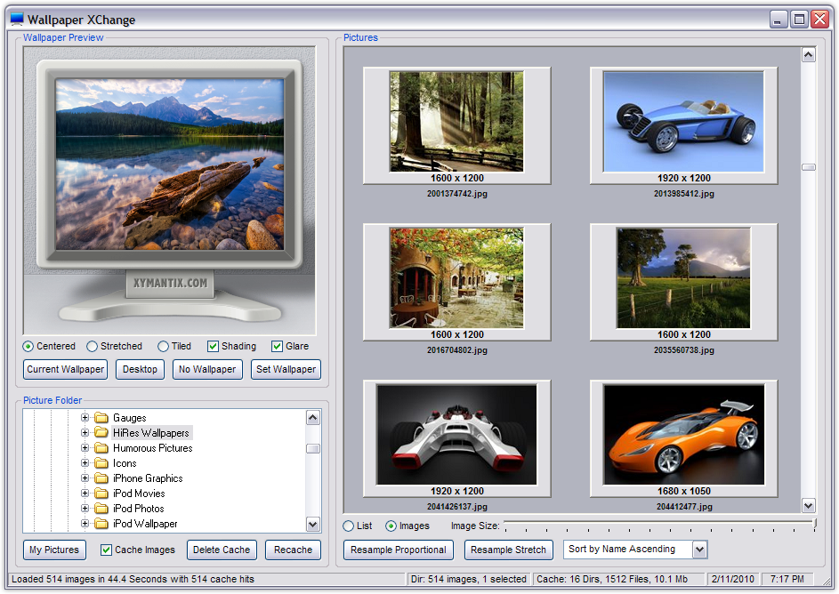Click the Gauges folder icon

point(101,418)
